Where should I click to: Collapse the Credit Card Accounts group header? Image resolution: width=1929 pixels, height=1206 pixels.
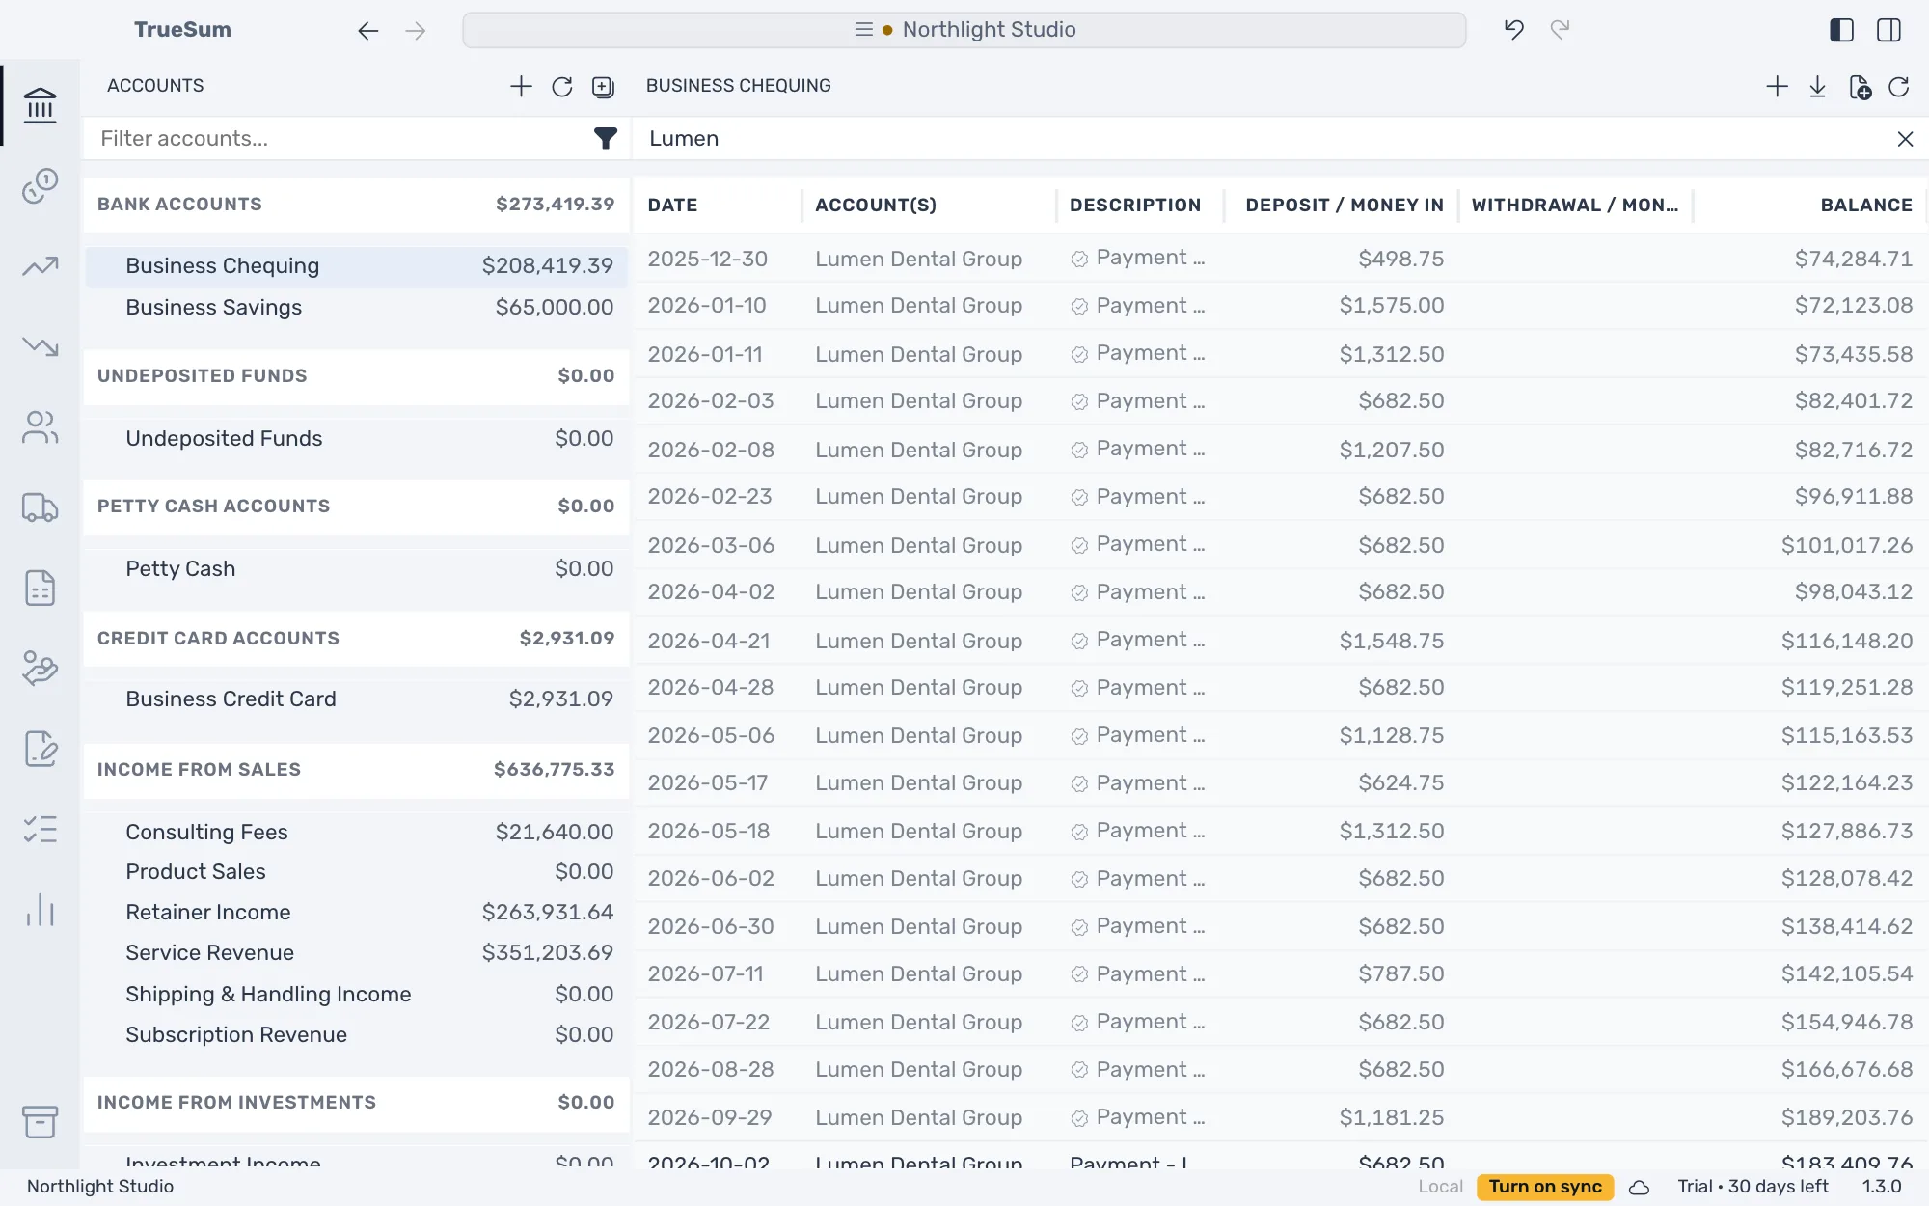click(x=356, y=639)
